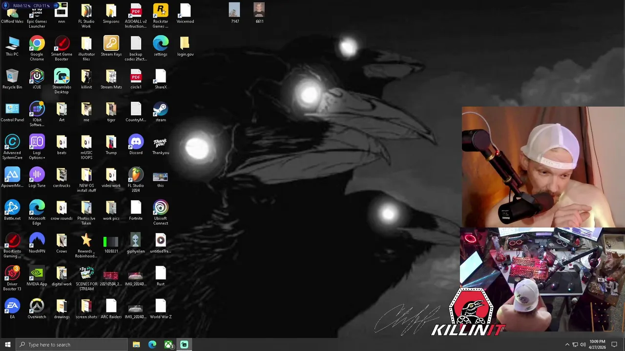Viewport: 625px width, 351px height.
Task: Open the NordVPN shortcut
Action: (37, 243)
